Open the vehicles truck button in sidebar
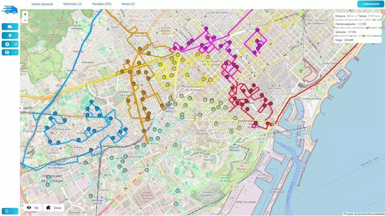 (10, 27)
